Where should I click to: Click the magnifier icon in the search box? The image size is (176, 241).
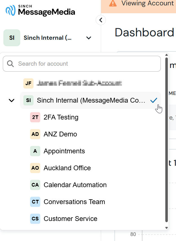10,64
